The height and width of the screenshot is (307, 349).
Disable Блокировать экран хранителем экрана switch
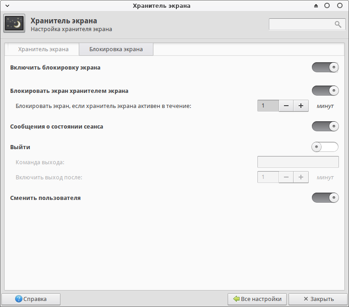point(325,91)
